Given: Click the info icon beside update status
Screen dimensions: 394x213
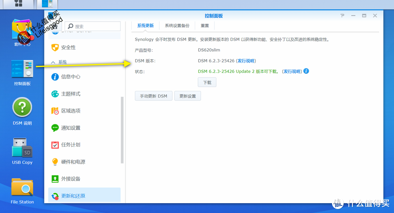Looking at the screenshot, I should click(306, 71).
